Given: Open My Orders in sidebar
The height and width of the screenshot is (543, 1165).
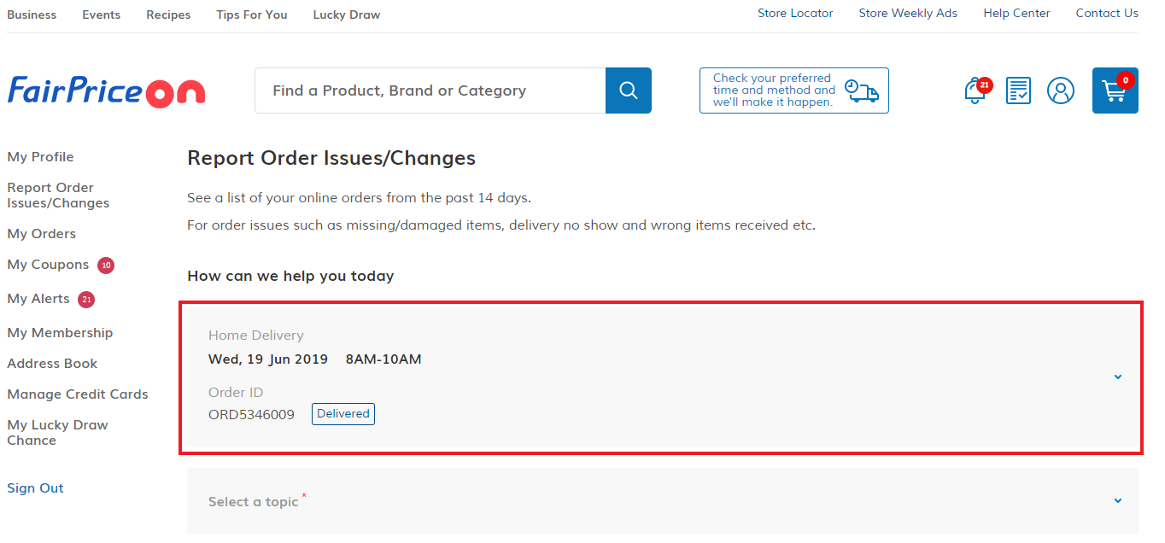Looking at the screenshot, I should click(42, 234).
